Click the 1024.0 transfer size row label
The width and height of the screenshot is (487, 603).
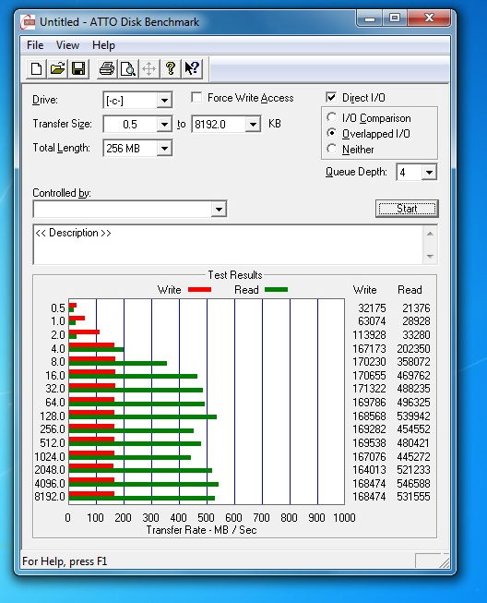(50, 456)
